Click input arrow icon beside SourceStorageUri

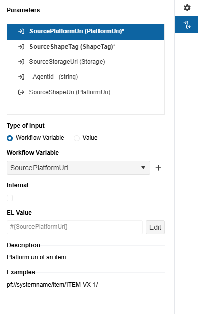(21, 62)
